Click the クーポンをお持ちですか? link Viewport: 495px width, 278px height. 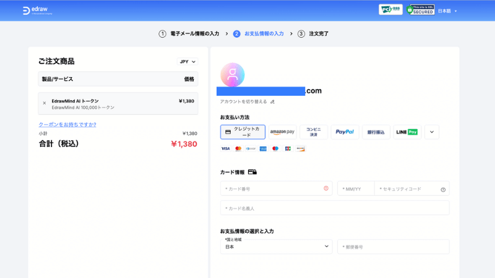coord(67,125)
